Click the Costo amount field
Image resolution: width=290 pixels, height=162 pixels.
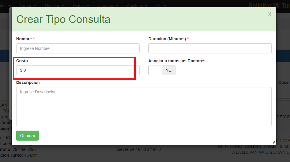[78, 70]
